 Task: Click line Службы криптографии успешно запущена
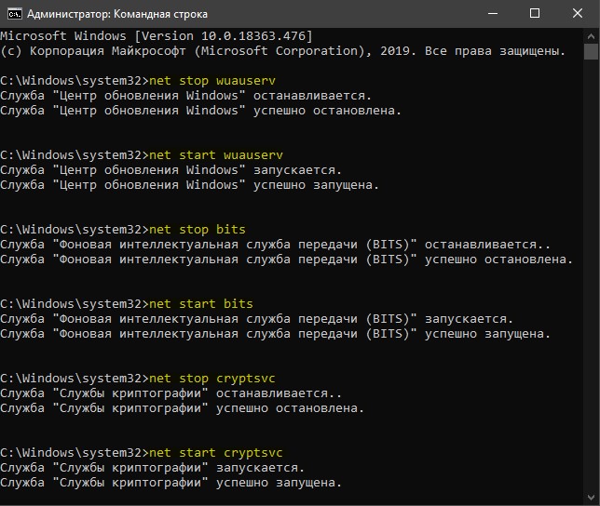171,483
